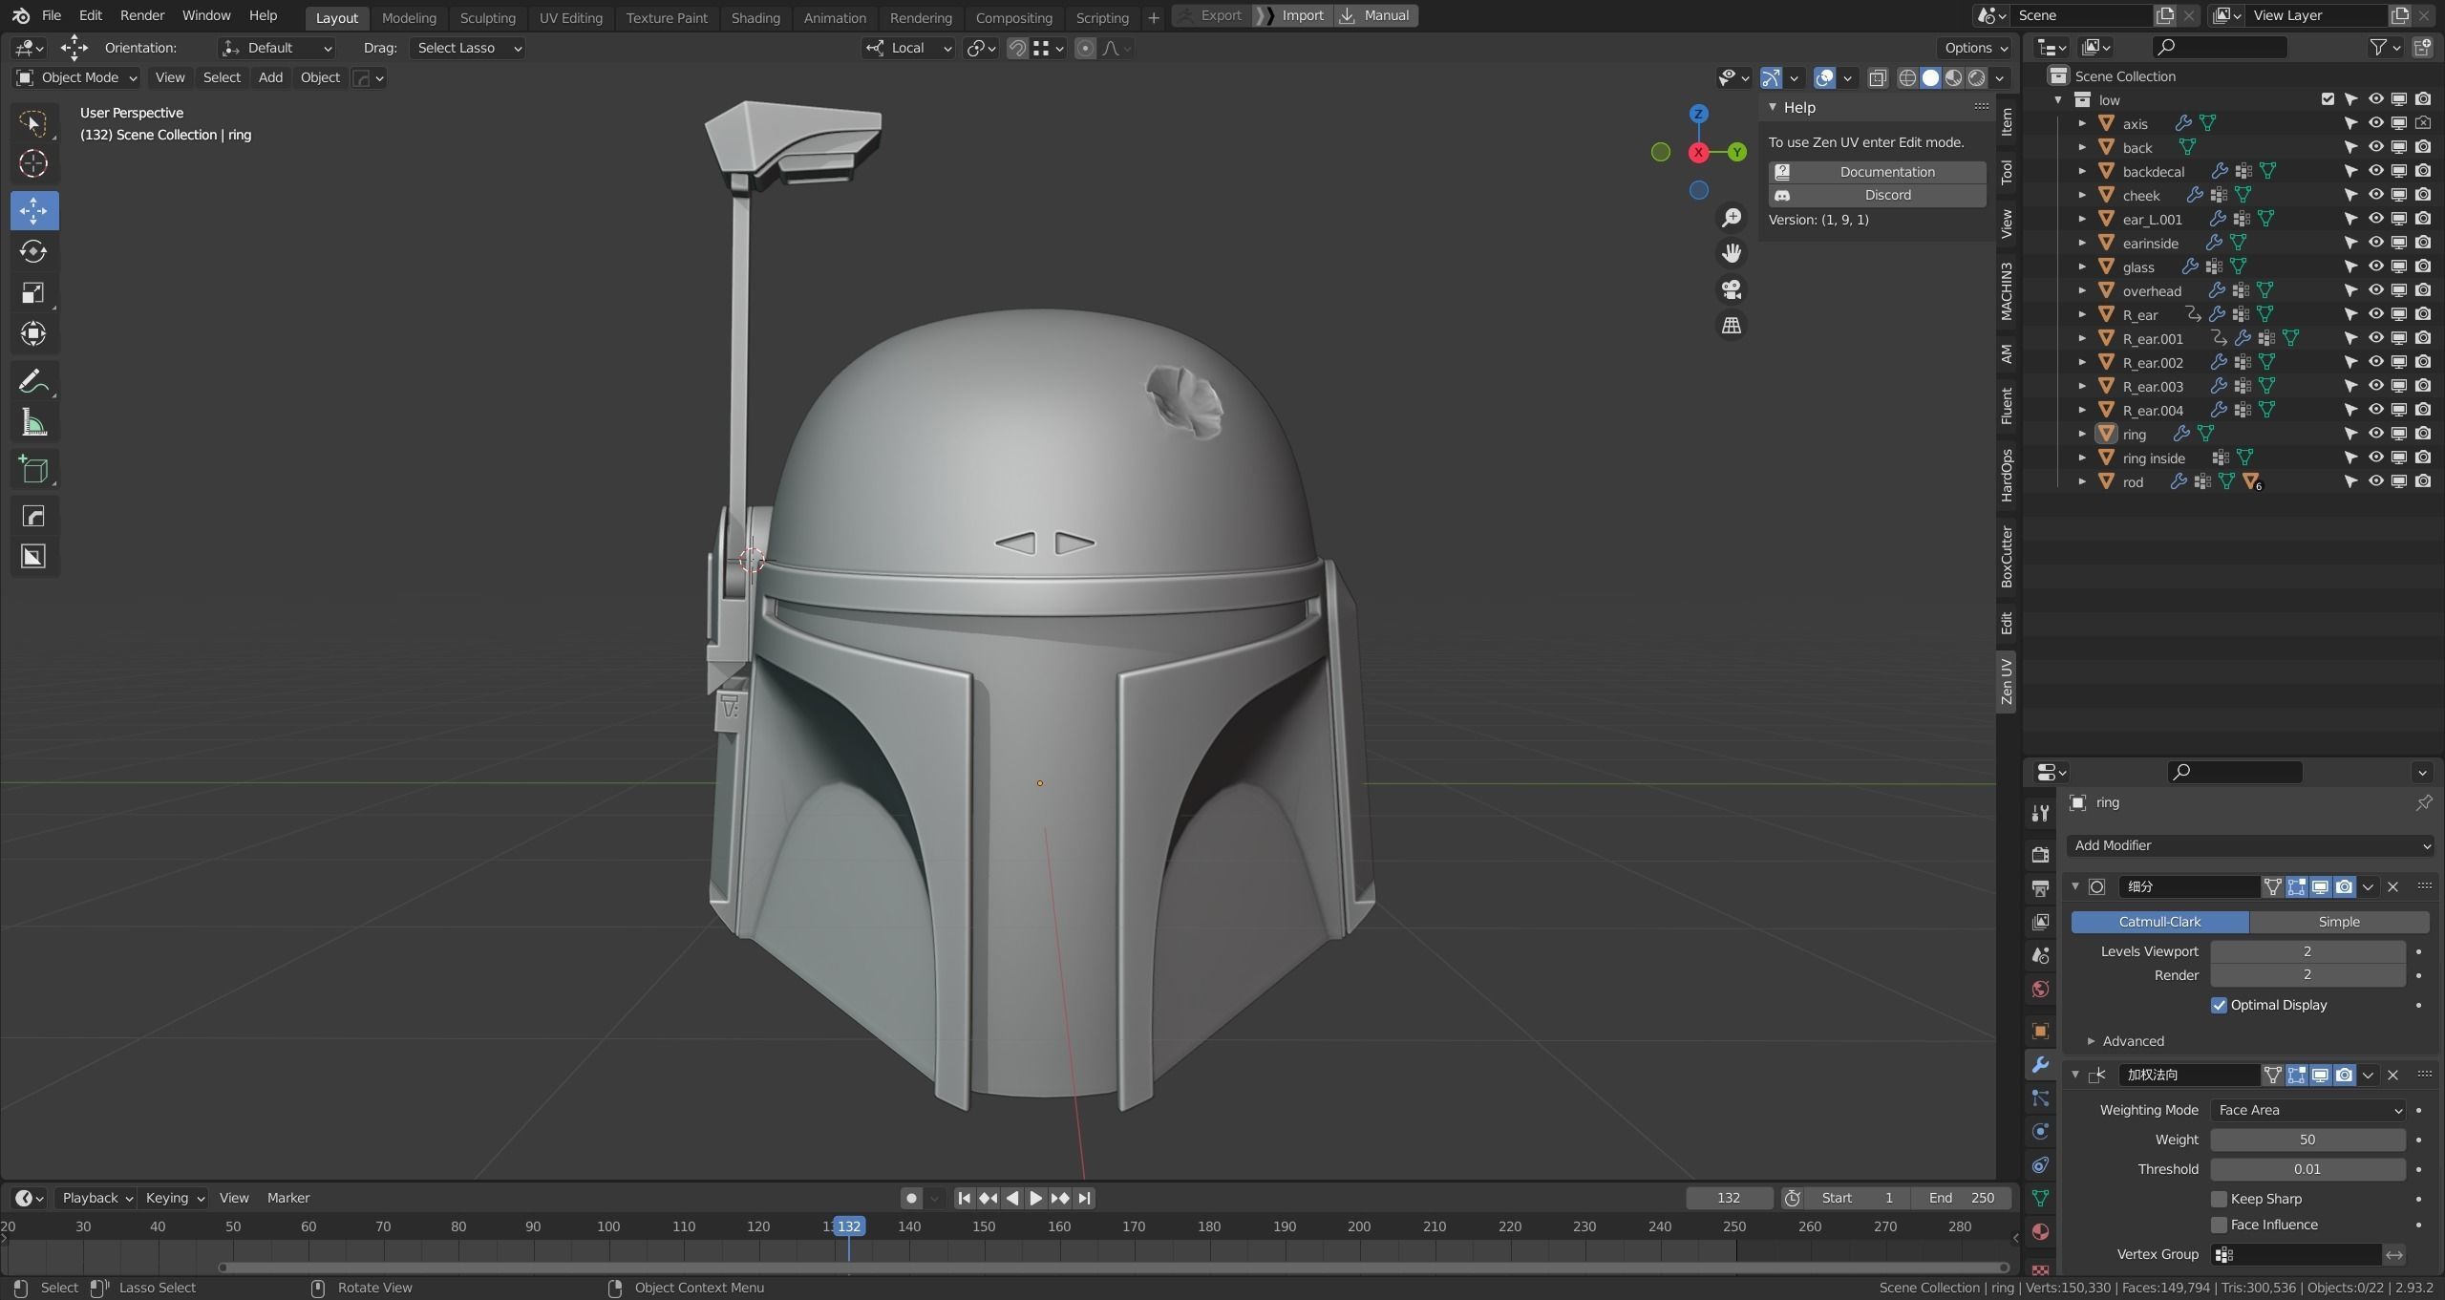Play the animation forward
The width and height of the screenshot is (2445, 1300).
pyautogui.click(x=1035, y=1198)
